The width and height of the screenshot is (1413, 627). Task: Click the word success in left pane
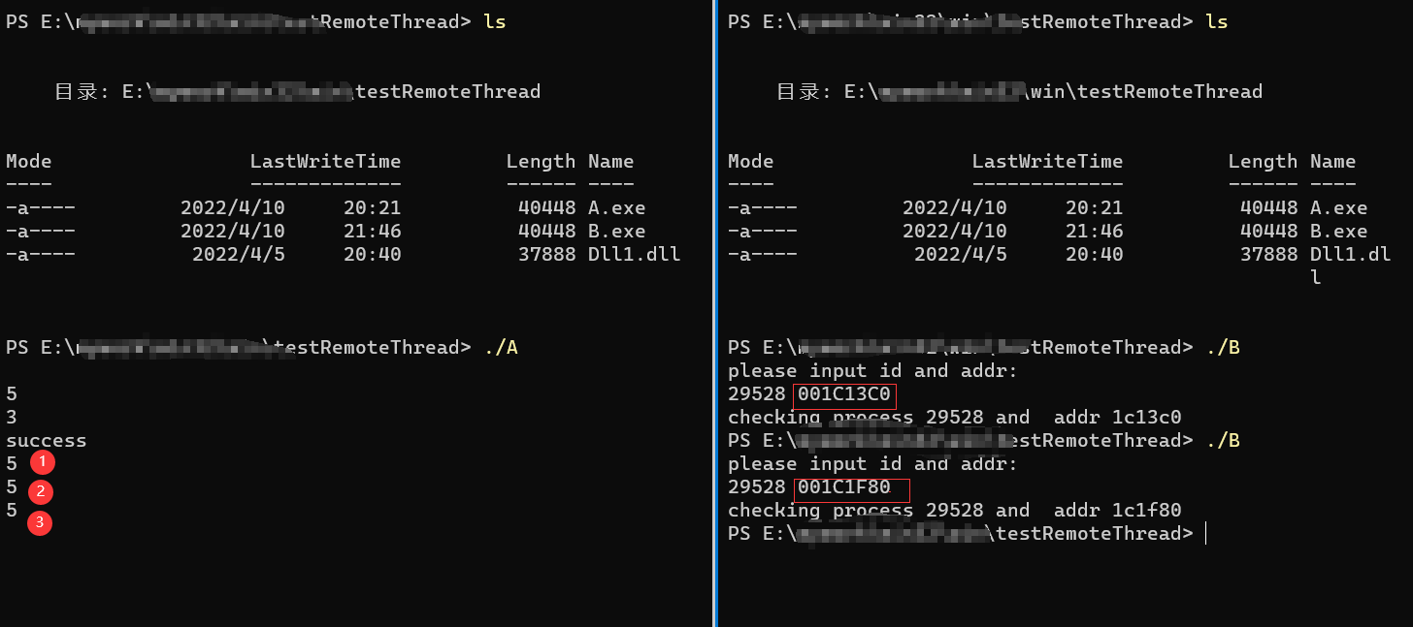coord(47,441)
